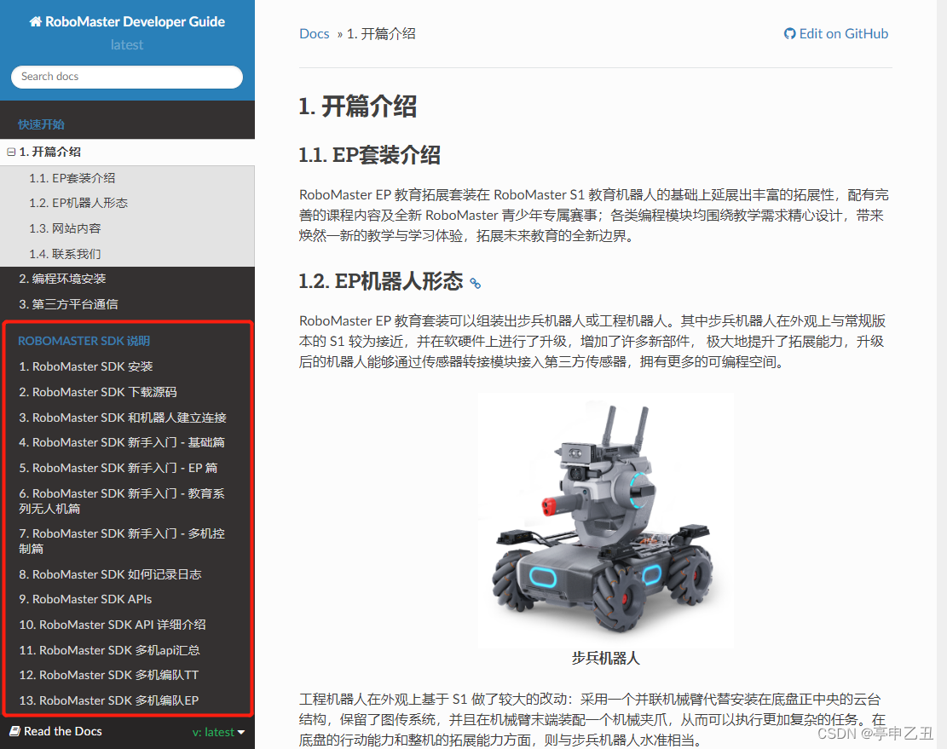The height and width of the screenshot is (749, 947).
Task: Click the GitHub icon next to Edit on GitHub
Action: 789,34
